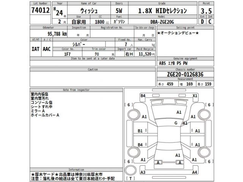
Task: Click the spare tire circle marked T
Action: tap(131, 169)
